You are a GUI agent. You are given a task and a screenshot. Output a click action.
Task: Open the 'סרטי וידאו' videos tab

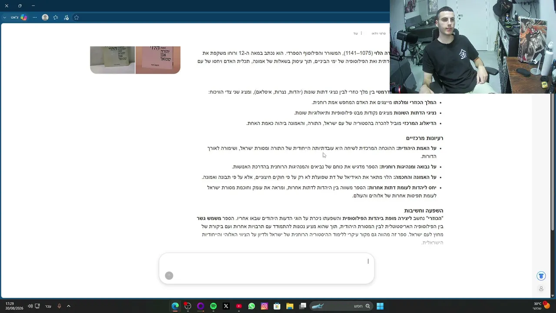coord(378,33)
